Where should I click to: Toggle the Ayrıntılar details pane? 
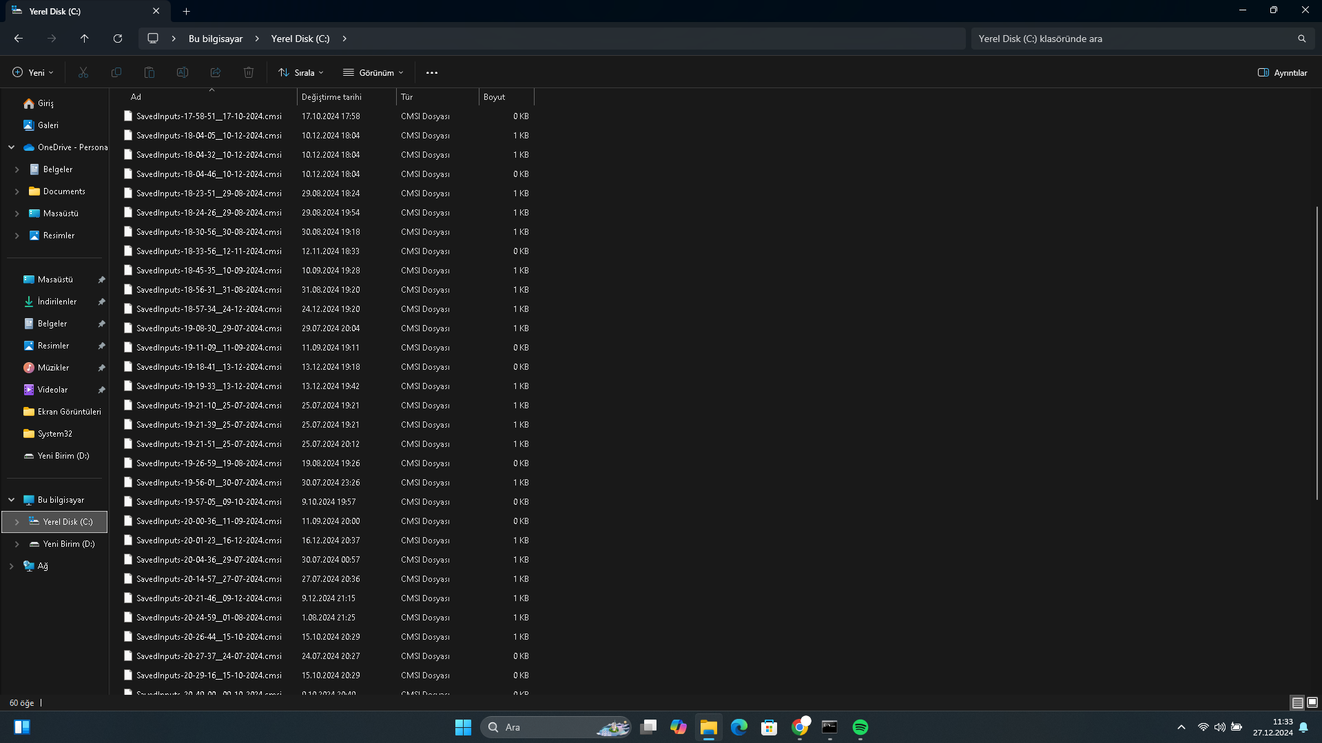(x=1283, y=72)
